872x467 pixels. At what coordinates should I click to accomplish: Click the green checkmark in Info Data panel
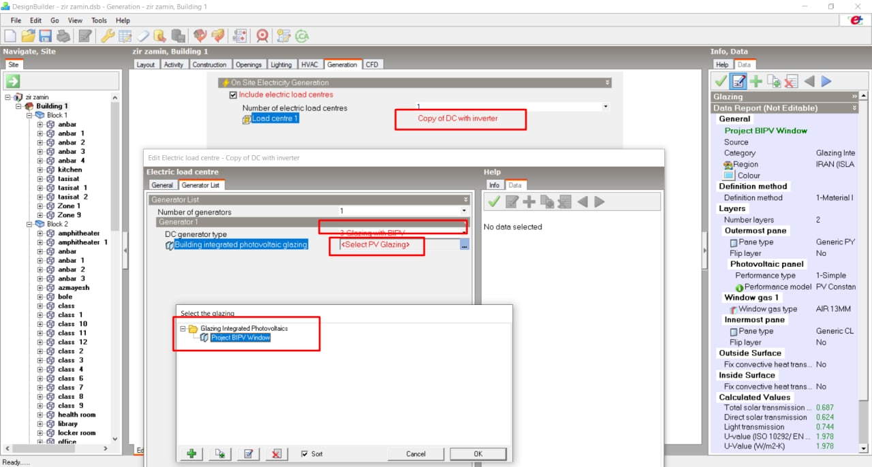pyautogui.click(x=720, y=82)
